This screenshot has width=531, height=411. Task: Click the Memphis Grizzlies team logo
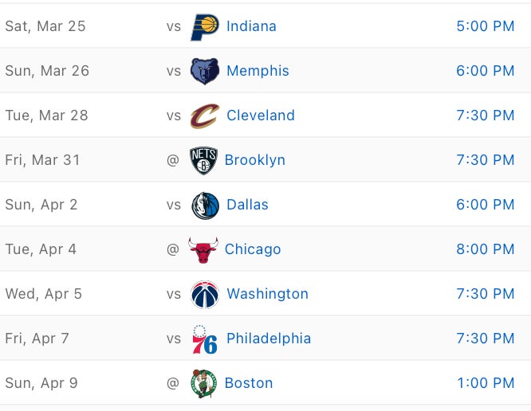205,71
